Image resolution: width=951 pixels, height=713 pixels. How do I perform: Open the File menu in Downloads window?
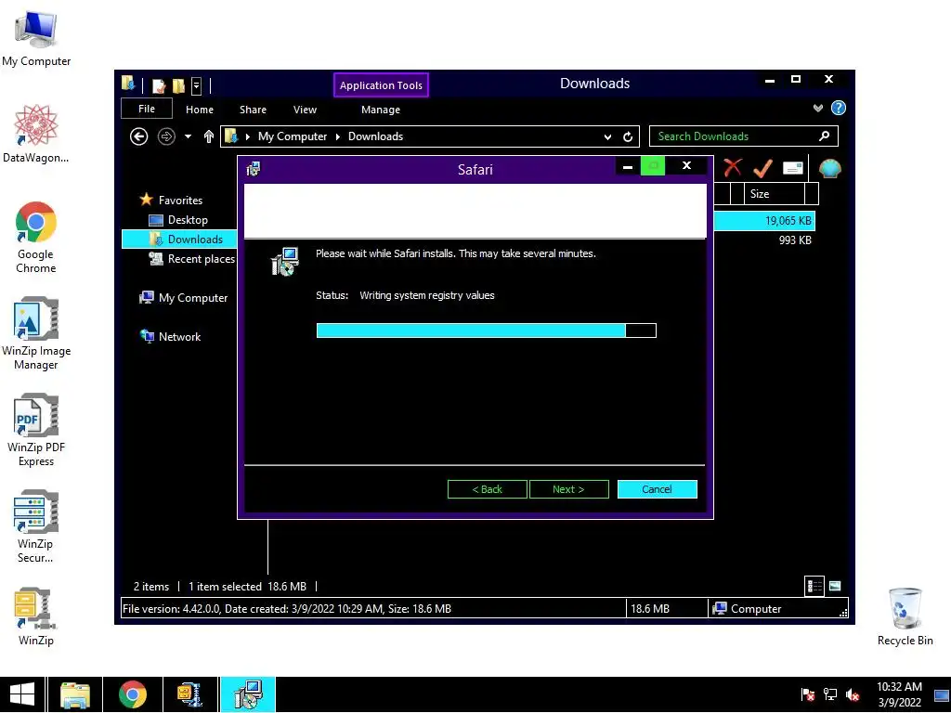pos(147,110)
